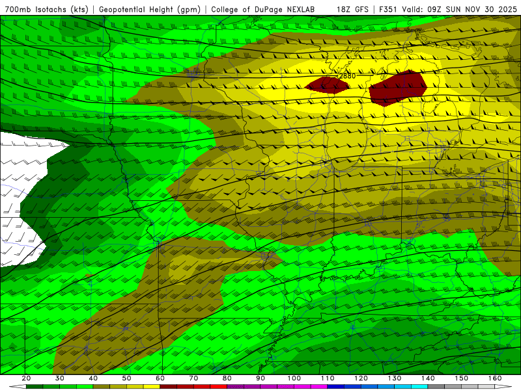The width and height of the screenshot is (521, 390).
Task: Click the legend value 80
Action: [227, 378]
